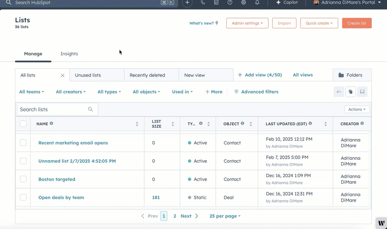Click the save view icon

362,92
